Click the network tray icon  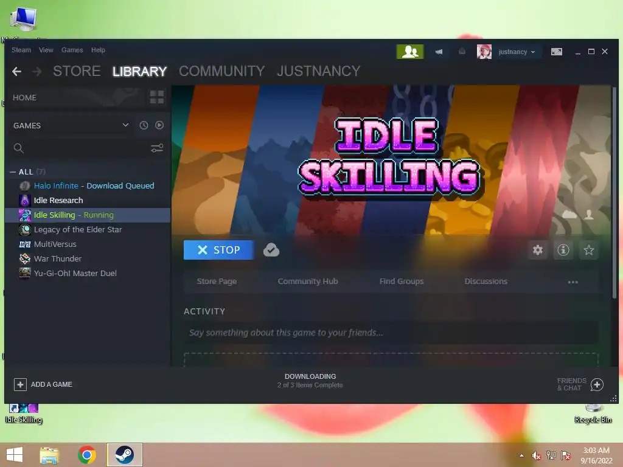tap(551, 455)
